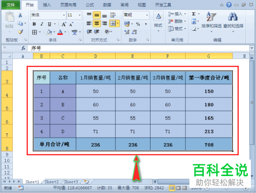Increase indent icon
The height and width of the screenshot is (193, 256).
[97, 32]
